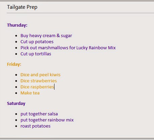This screenshot has height=140, width=154.
Task: Click the Dice strawberries item
Action: [x=39, y=81]
